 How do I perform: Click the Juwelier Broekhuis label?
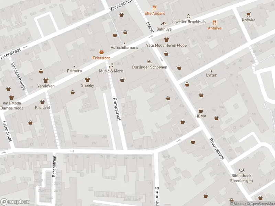(x=188, y=22)
